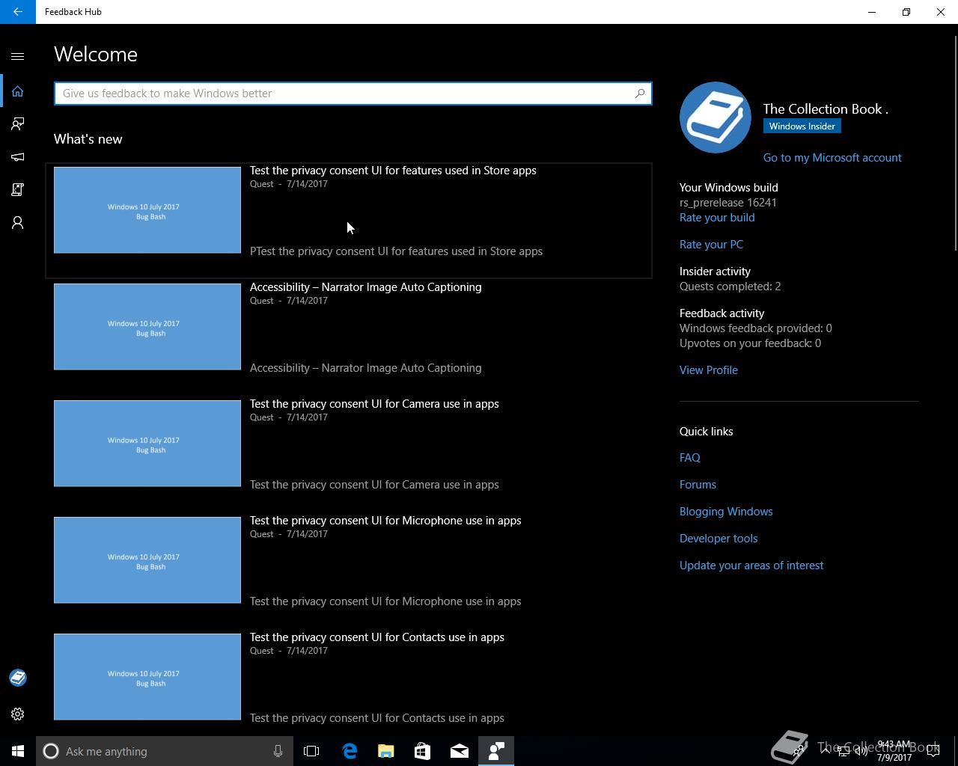Open the Windows Start menu
This screenshot has width=958, height=766.
pos(18,751)
